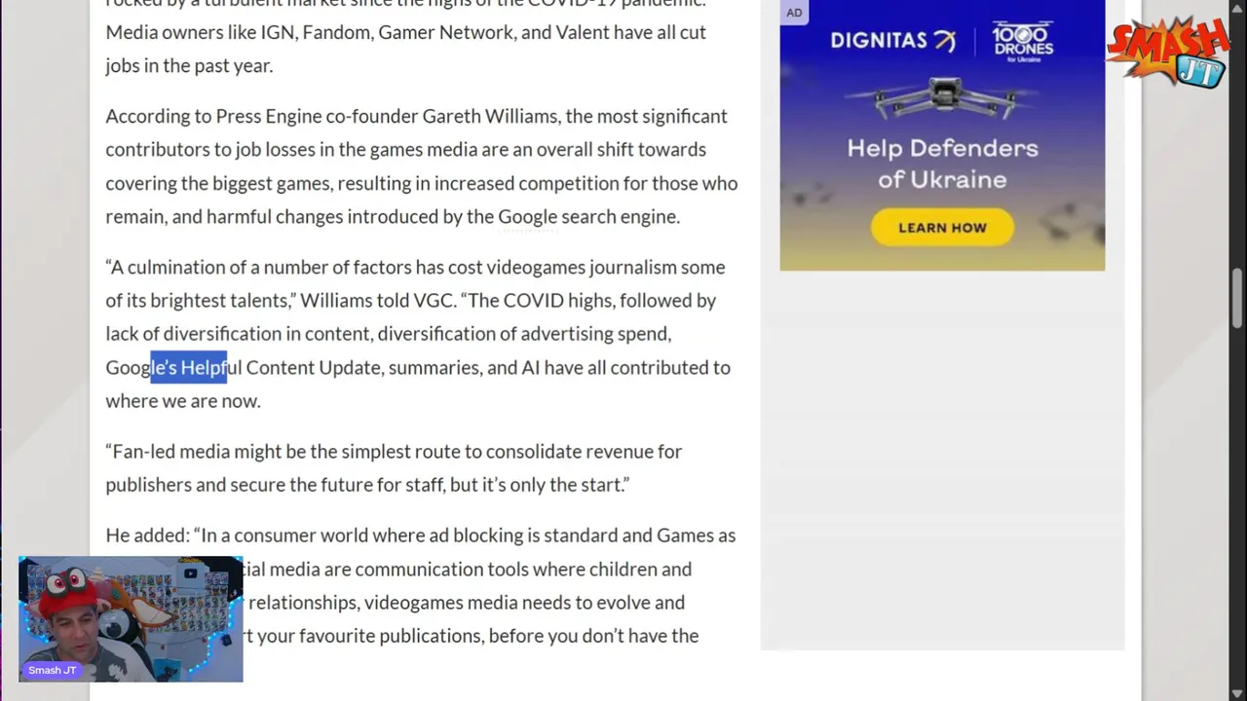Click the highlighted text "le's Helpf"
The width and height of the screenshot is (1247, 701).
[188, 367]
